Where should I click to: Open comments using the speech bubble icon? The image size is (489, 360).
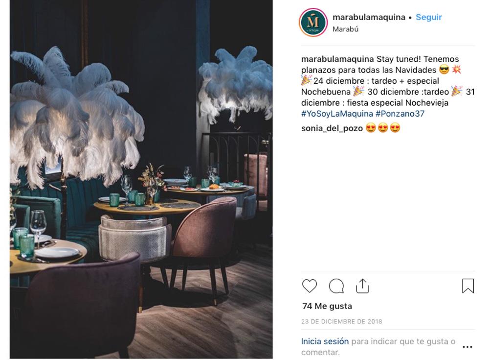[x=336, y=286]
